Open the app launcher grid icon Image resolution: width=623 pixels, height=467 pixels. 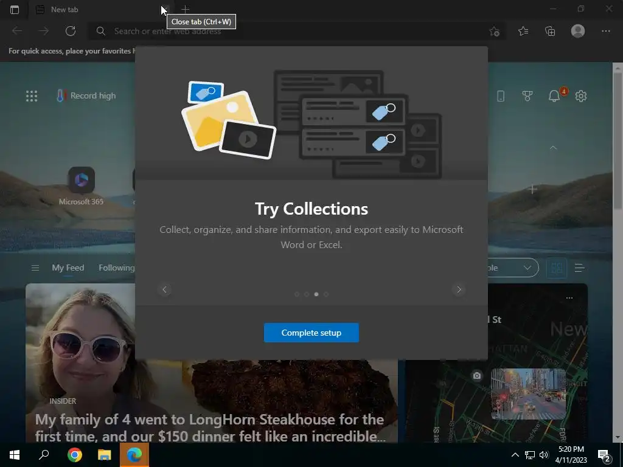pyautogui.click(x=32, y=95)
